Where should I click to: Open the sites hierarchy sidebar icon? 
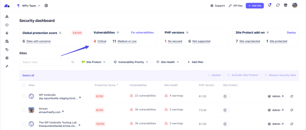click(7, 17)
